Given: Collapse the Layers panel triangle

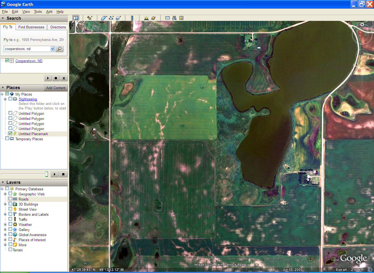Looking at the screenshot, I should click(3, 182).
